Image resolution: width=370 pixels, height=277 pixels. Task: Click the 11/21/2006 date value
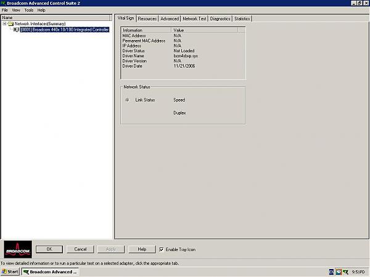[x=184, y=66]
